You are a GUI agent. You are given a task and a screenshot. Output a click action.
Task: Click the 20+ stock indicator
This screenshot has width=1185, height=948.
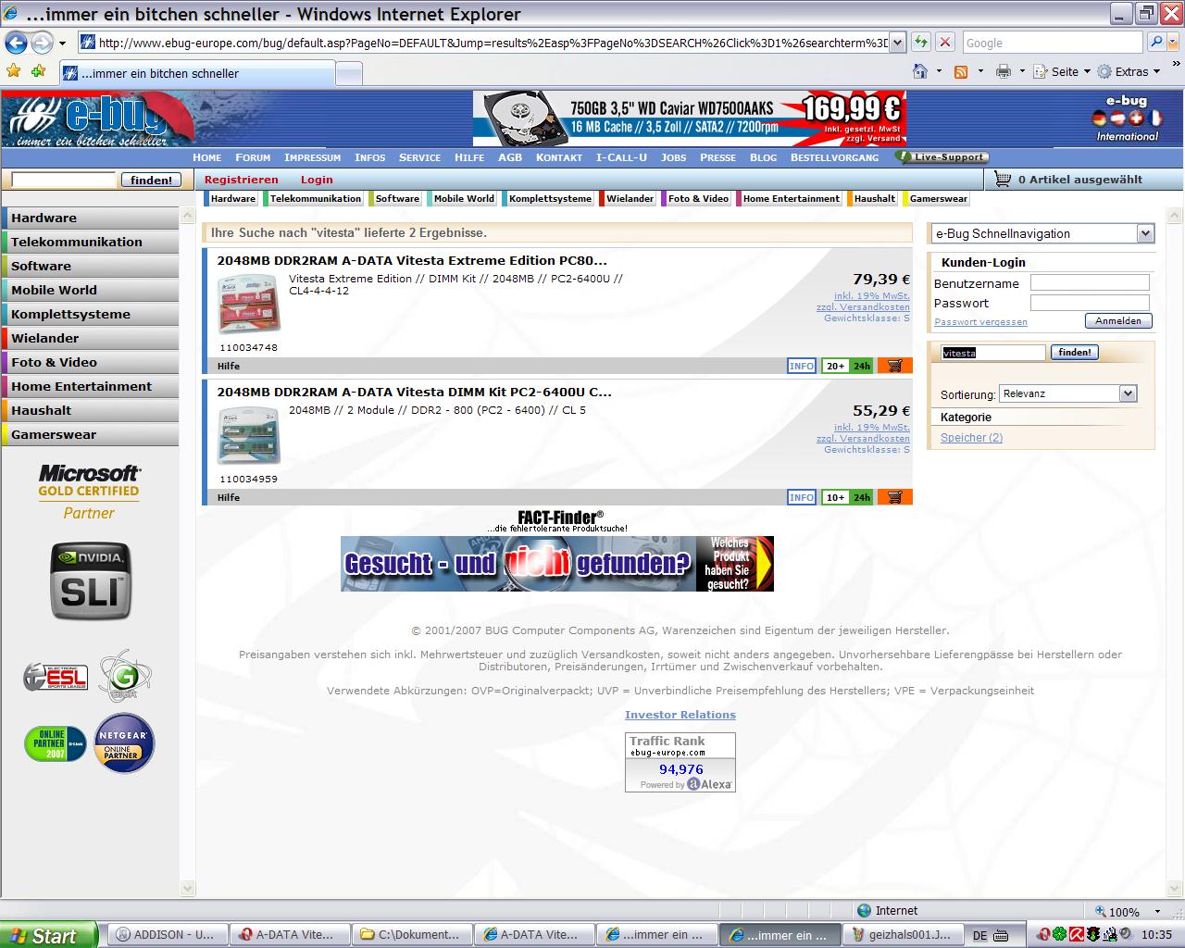pyautogui.click(x=836, y=366)
